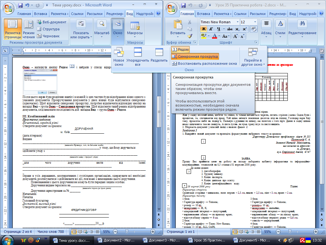The height and width of the screenshot is (245, 326).
Task: Click full screen reading icon in right status bar
Action: (x=241, y=232)
